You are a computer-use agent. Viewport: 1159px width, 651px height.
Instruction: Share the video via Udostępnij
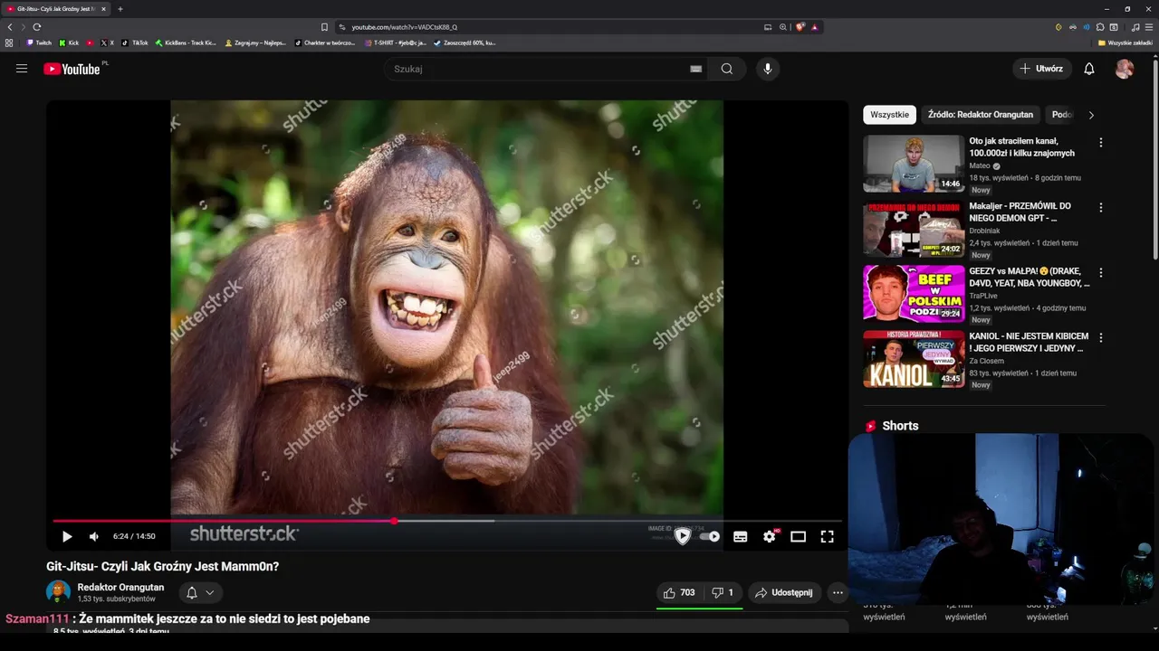(785, 593)
